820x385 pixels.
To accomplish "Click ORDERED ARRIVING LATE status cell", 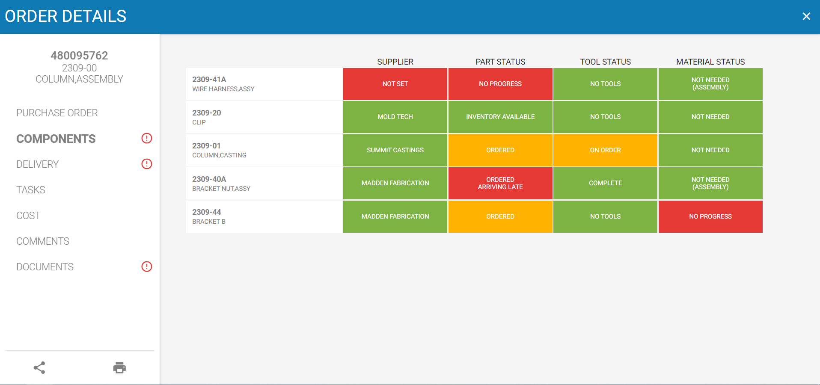I will point(500,183).
